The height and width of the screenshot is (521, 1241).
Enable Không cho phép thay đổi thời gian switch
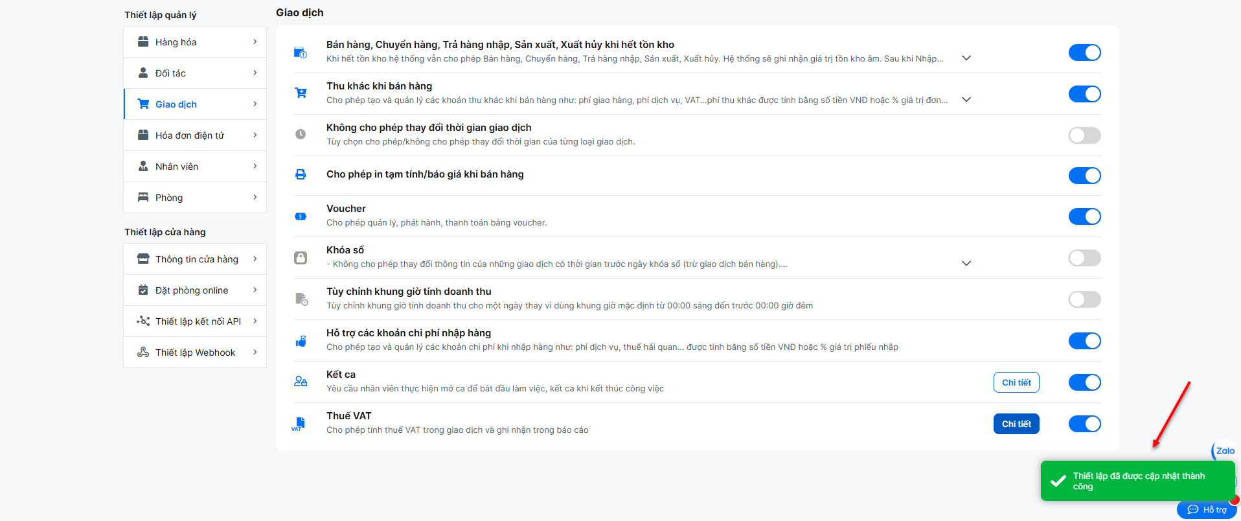(x=1085, y=135)
